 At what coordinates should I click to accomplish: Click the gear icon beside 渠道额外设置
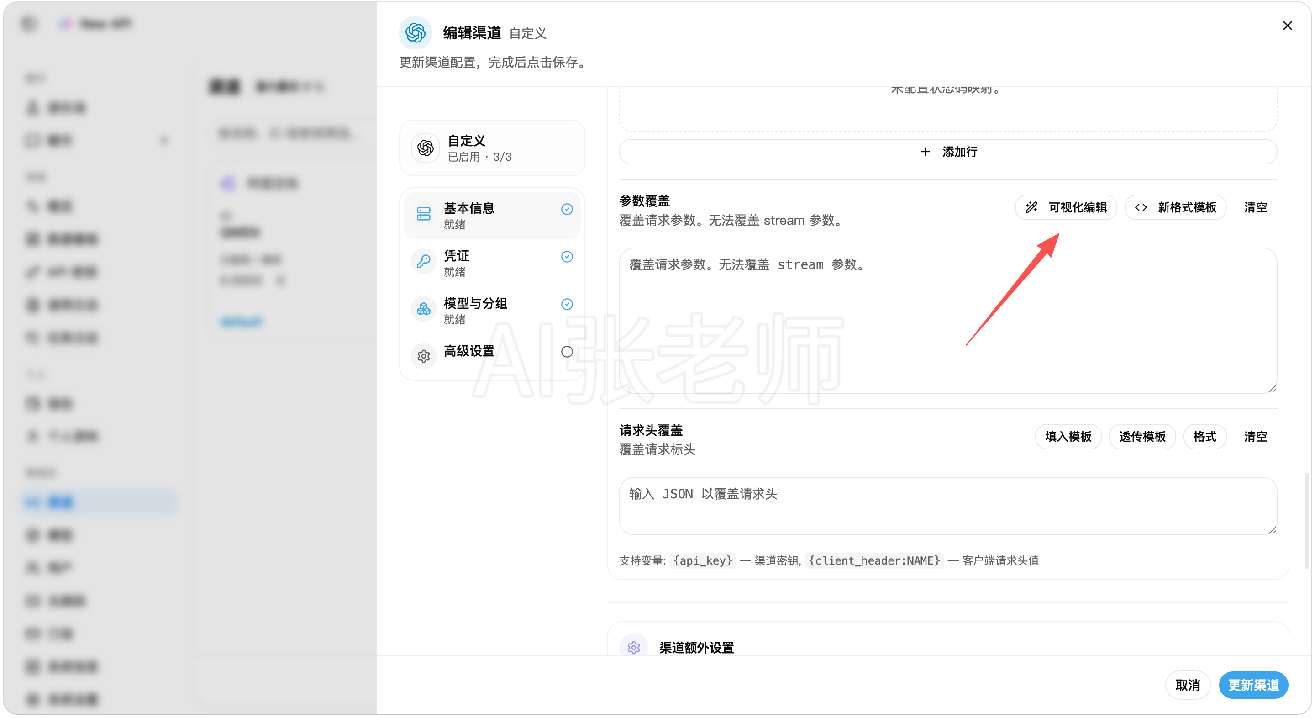(633, 648)
